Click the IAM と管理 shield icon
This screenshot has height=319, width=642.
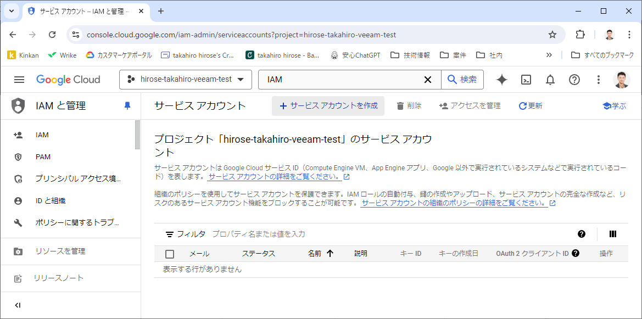[x=18, y=106]
